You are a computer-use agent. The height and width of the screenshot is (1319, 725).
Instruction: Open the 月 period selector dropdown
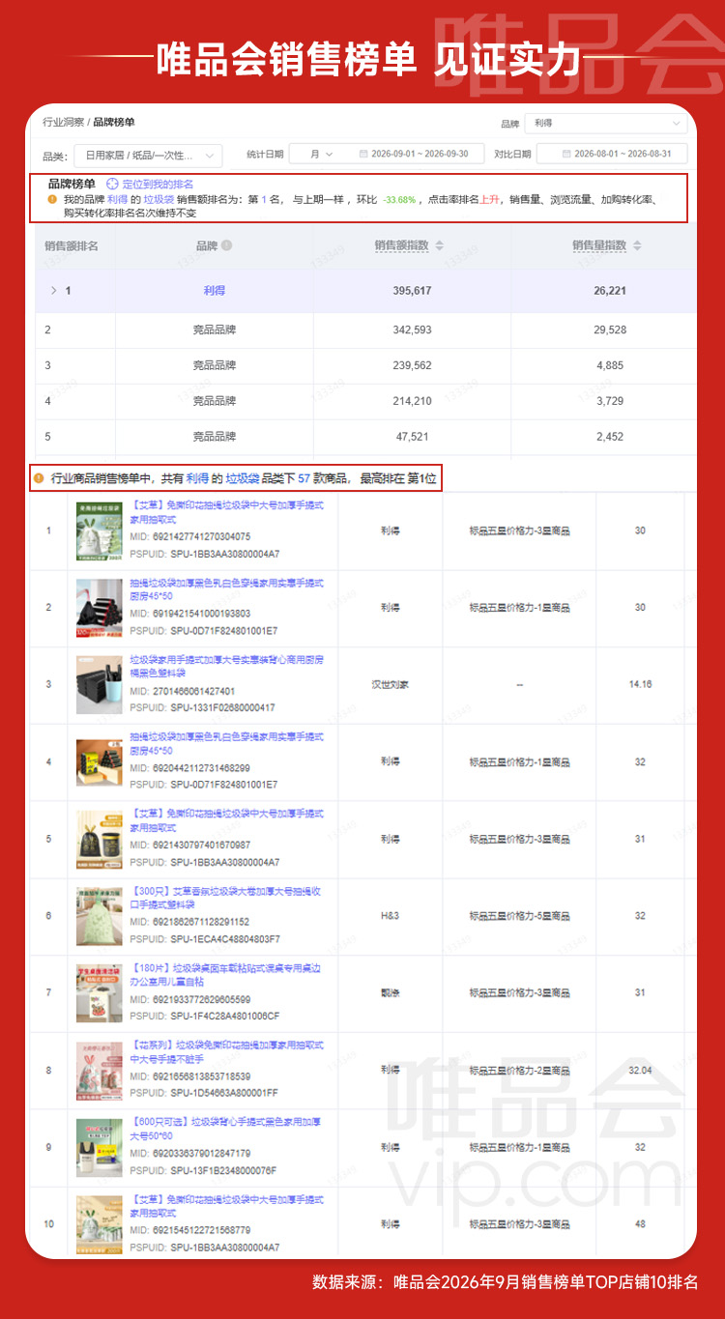pos(322,155)
